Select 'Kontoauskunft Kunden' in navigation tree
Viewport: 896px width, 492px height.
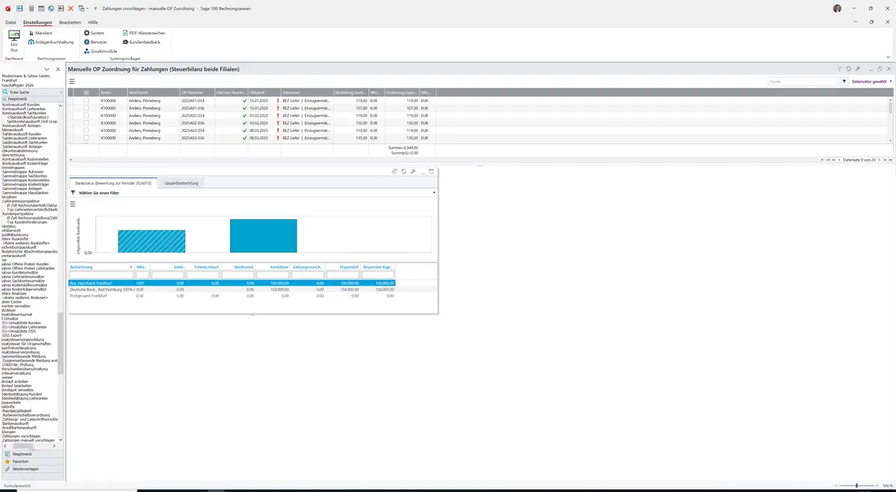[21, 104]
